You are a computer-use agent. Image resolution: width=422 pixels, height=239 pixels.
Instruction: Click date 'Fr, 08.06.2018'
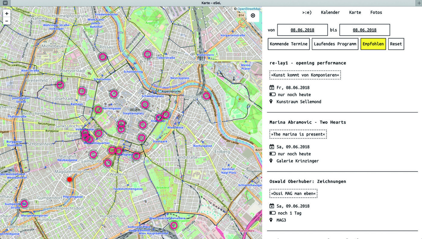pyautogui.click(x=293, y=88)
